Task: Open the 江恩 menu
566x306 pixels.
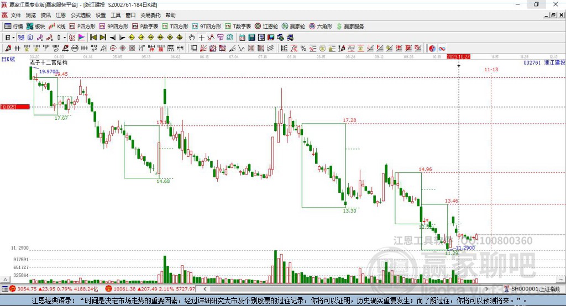Action: [61, 15]
